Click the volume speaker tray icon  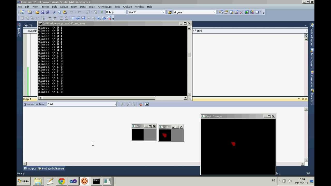tap(290, 181)
